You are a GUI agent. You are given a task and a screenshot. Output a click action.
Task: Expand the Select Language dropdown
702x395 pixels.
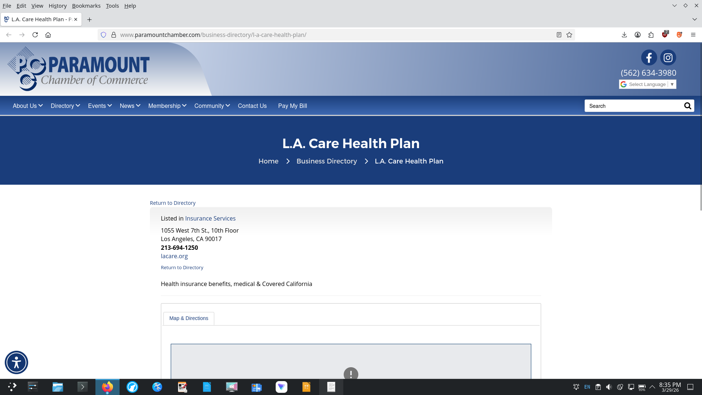pos(648,84)
